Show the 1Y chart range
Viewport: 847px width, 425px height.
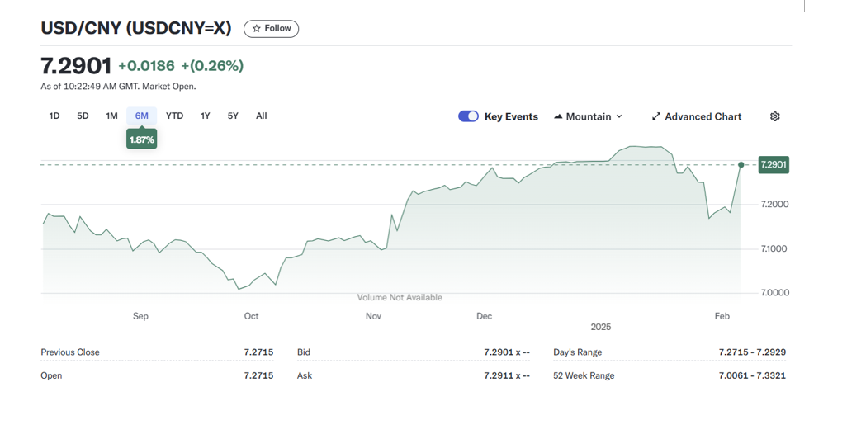click(x=205, y=116)
